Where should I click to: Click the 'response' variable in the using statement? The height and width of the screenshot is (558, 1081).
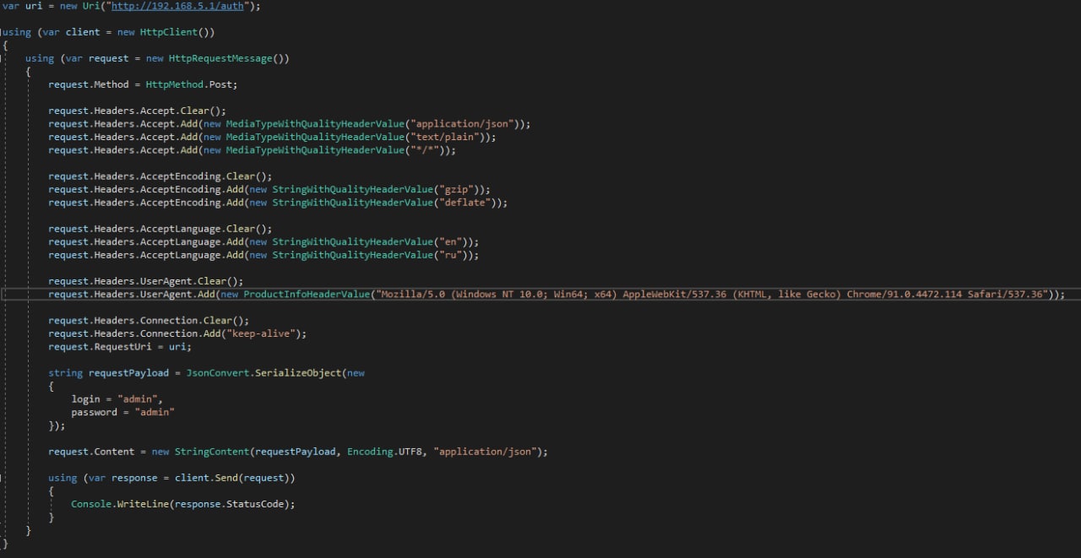(x=134, y=478)
